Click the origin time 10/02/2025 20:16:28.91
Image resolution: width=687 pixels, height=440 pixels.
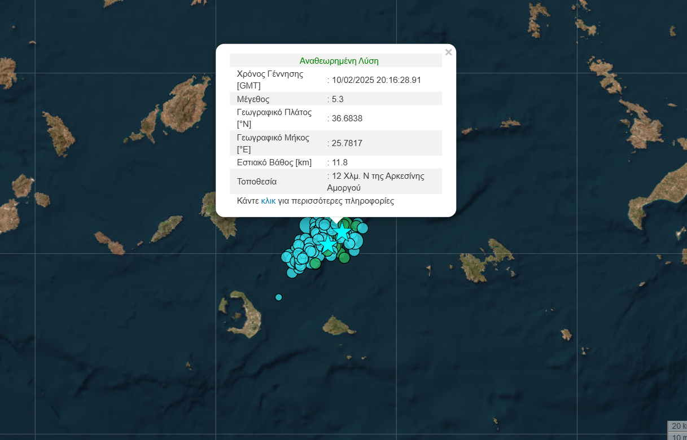coord(377,80)
